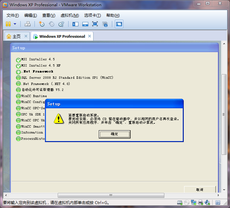Click the Information item status icon
230x208 pixels.
pos(18,133)
